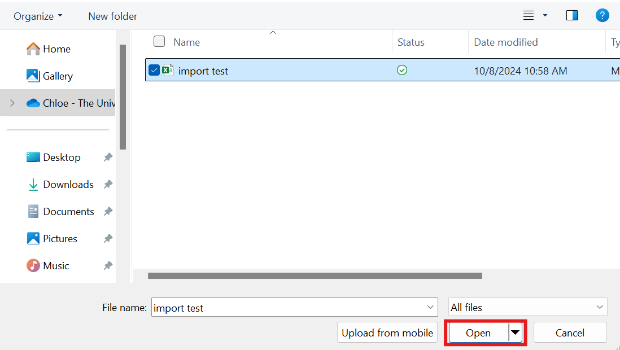Create a New folder
Viewport: 620px width, 350px height.
[112, 16]
